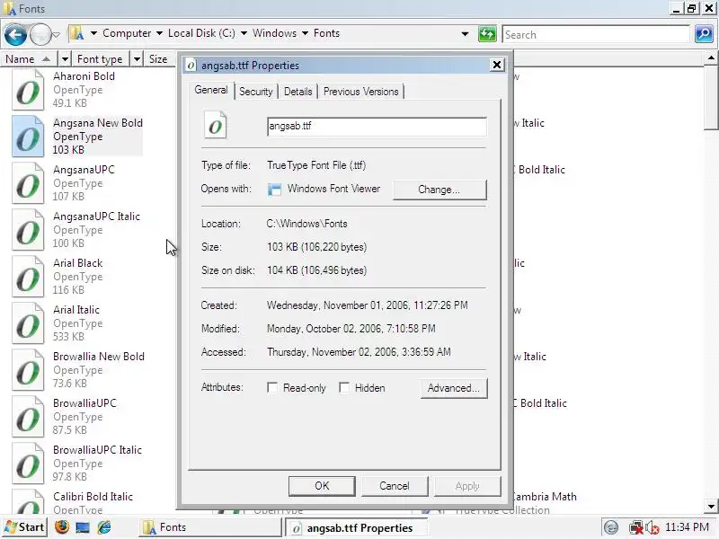Select the AngsanaUPC Italic font icon
This screenshot has height=539, width=719.
28,230
